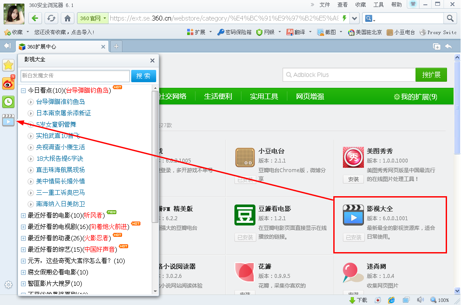Open the address bar dropdown arrow
The height and width of the screenshot is (305, 461).
[x=354, y=18]
